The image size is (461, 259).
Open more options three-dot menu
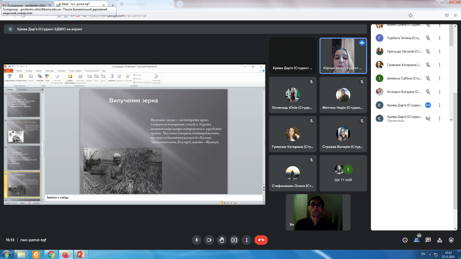(x=247, y=240)
